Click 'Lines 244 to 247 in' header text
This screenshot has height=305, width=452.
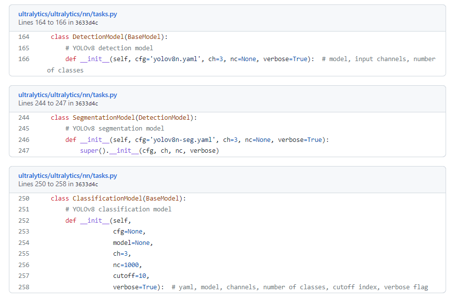tap(46, 103)
